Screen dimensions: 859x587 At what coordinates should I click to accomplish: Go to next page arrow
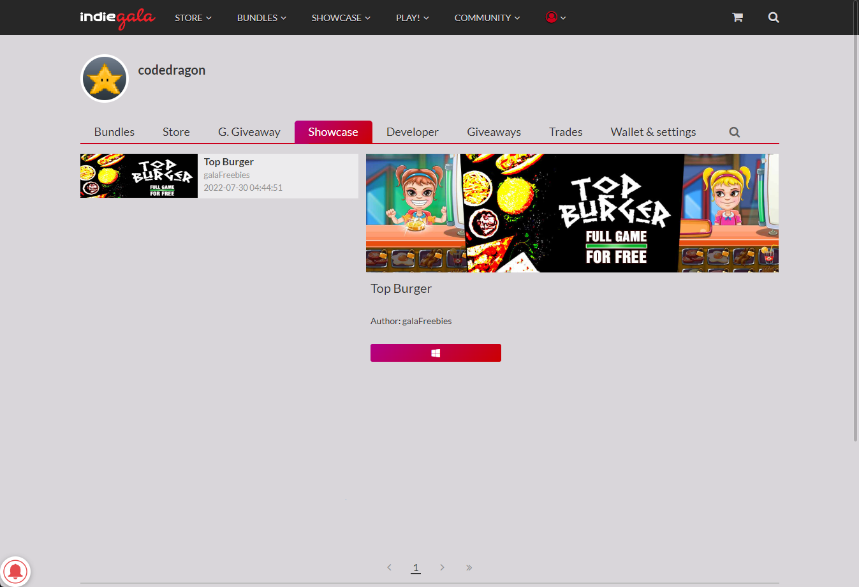click(442, 567)
